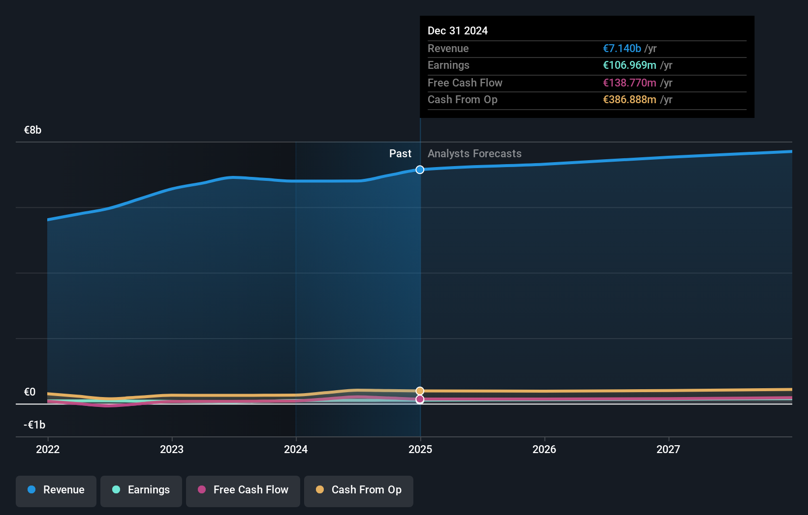Click the Past label on chart
This screenshot has width=808, height=515.
400,153
